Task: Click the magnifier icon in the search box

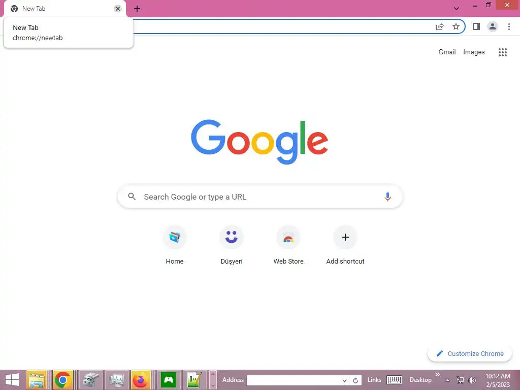Action: (x=132, y=197)
